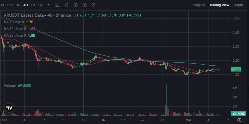Open the technical indicators chart icon
This screenshot has width=249, height=124.
(x=58, y=5)
